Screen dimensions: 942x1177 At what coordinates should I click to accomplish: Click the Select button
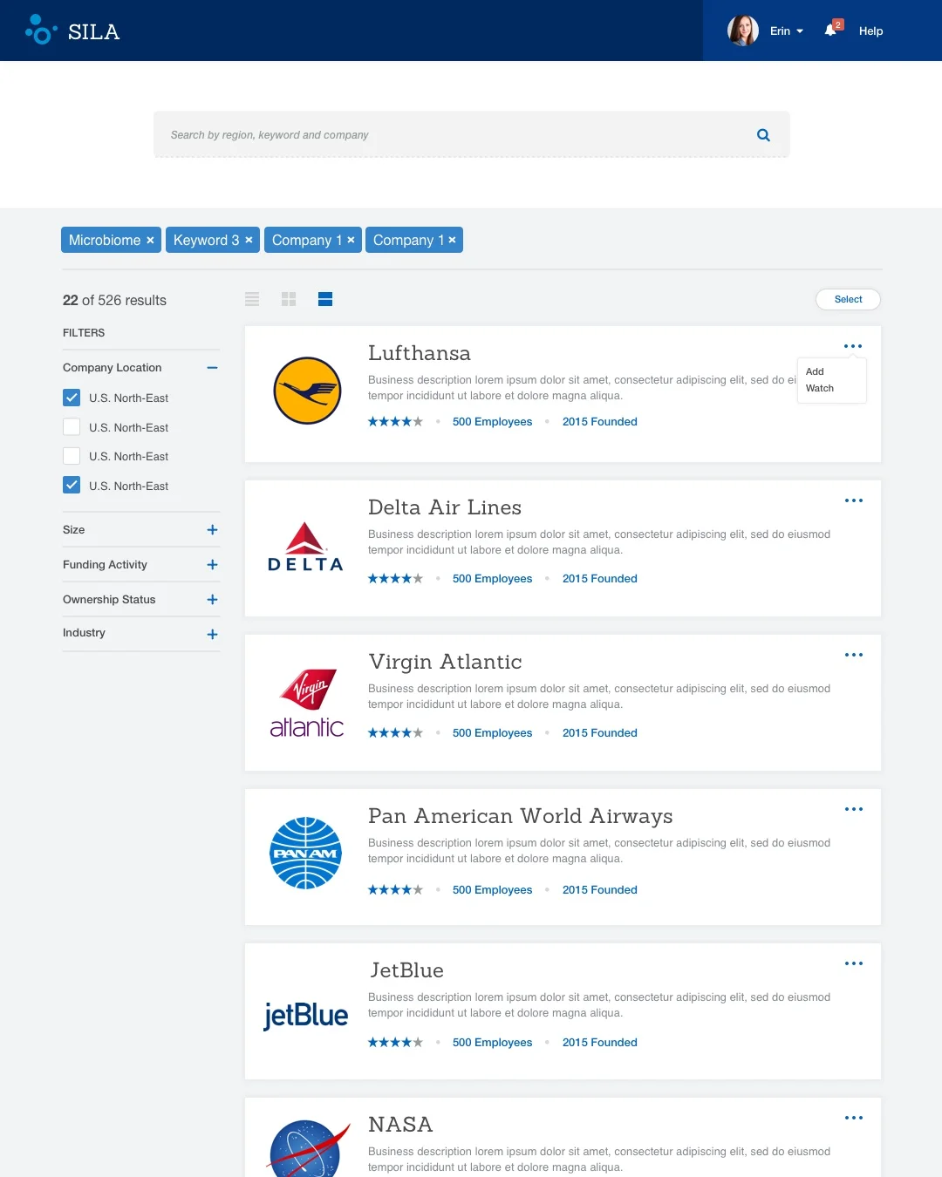[x=848, y=299]
